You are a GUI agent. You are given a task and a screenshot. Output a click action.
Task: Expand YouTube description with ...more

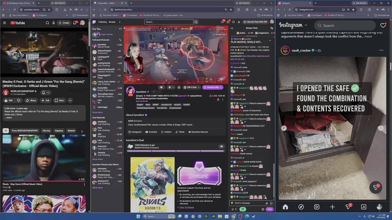[x=8, y=118]
